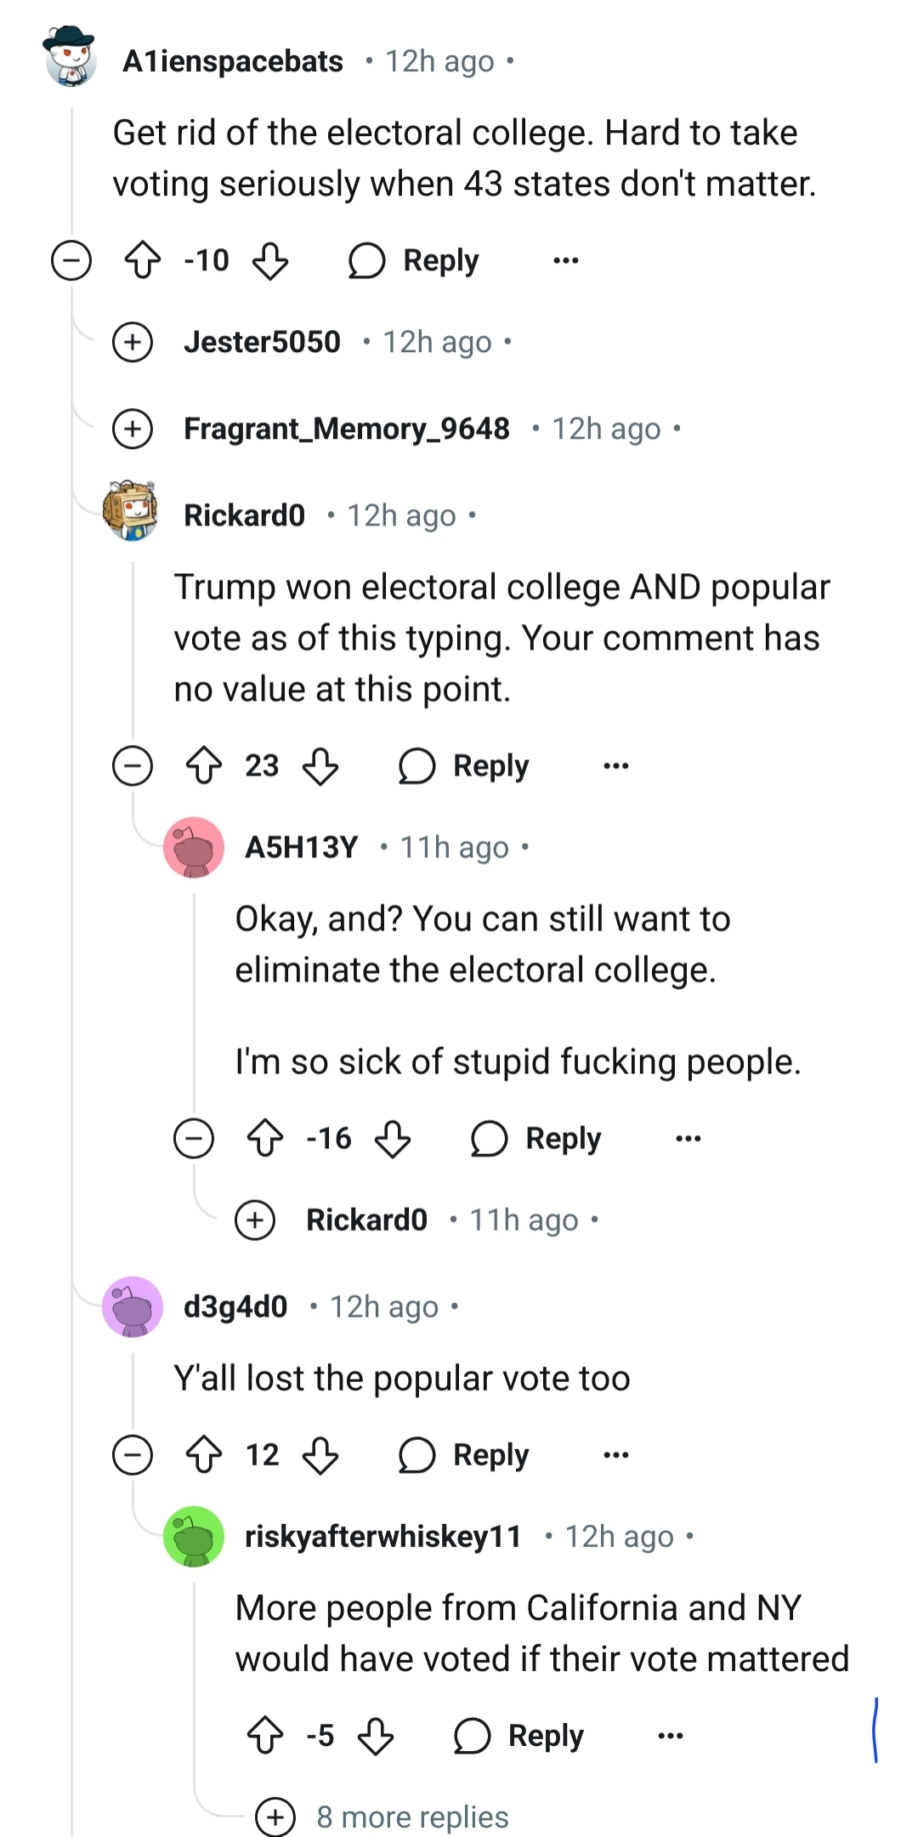The image size is (918, 1837).
Task: Show 8 more replies
Action: point(411,1817)
